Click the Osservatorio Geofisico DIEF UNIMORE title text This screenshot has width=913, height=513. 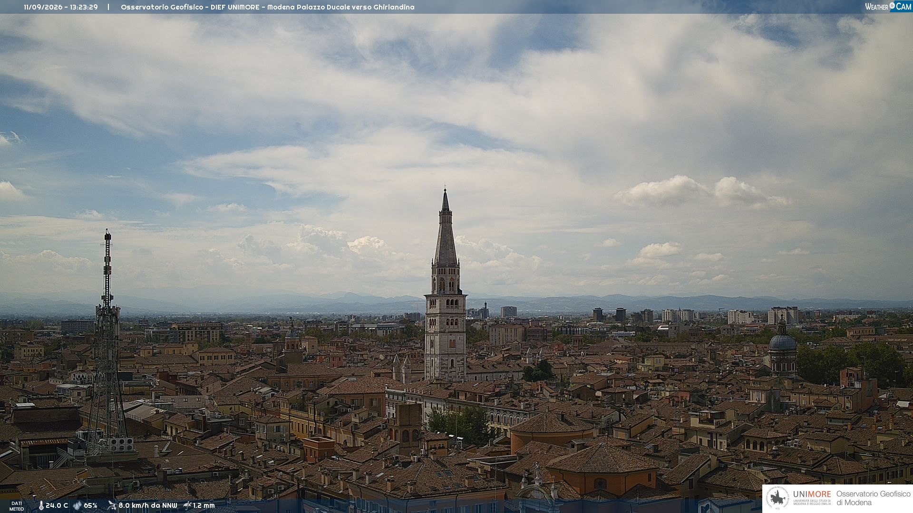tap(268, 7)
